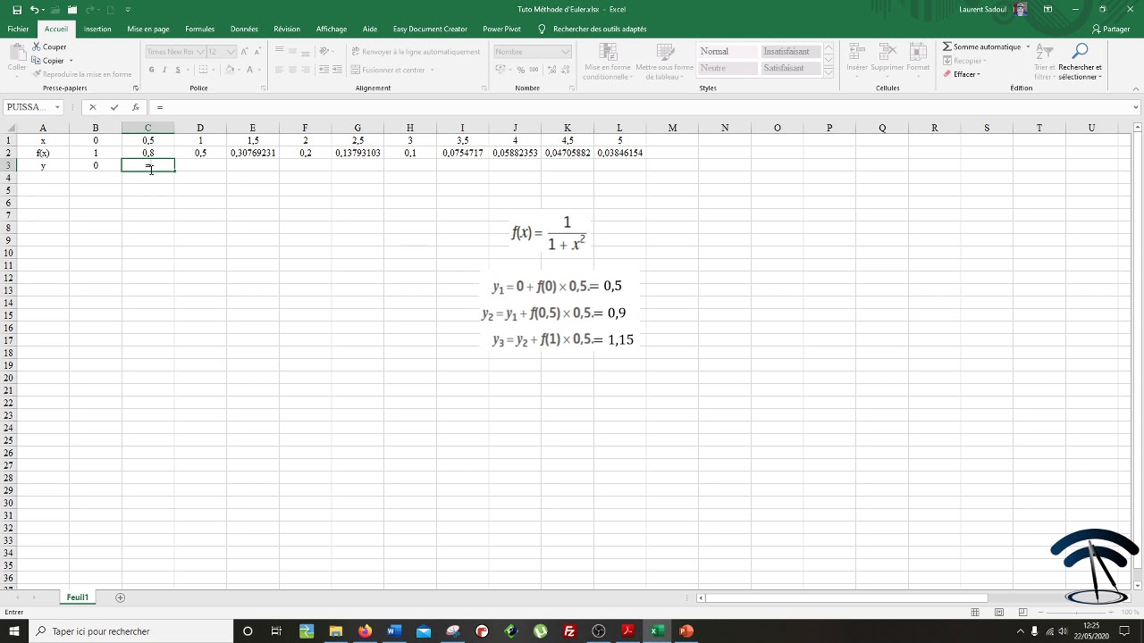
Task: Confirm formula entry with checkmark button
Action: click(114, 107)
